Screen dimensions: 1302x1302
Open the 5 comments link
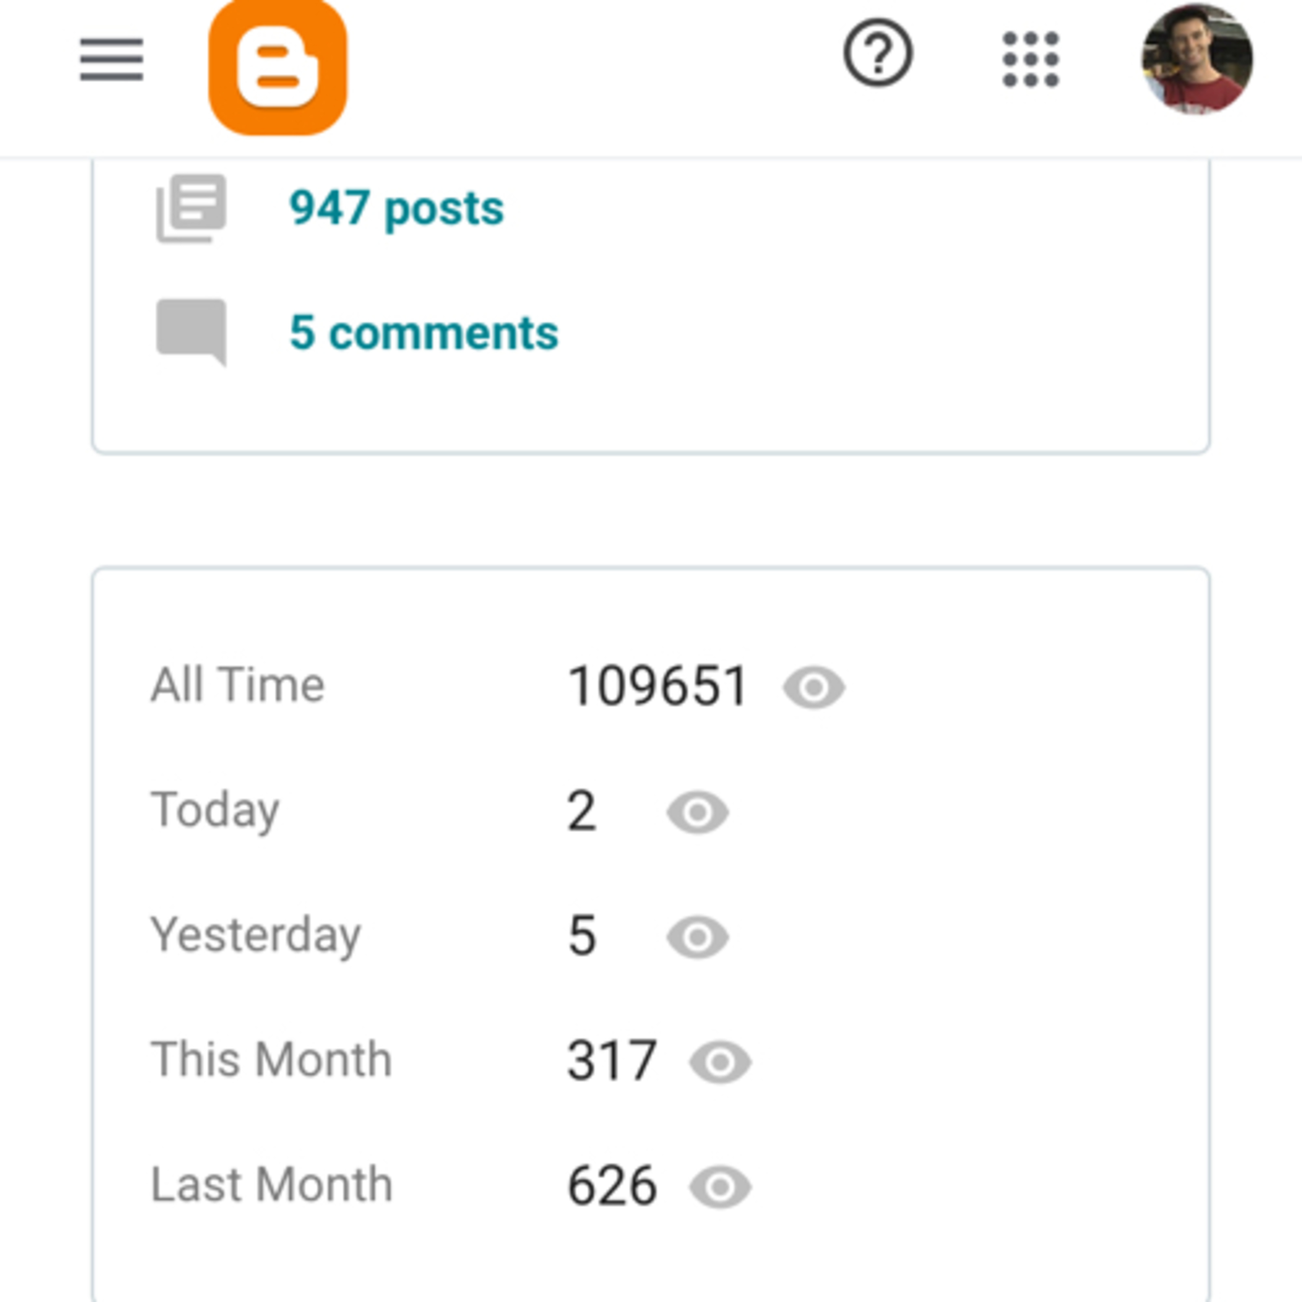coord(424,333)
